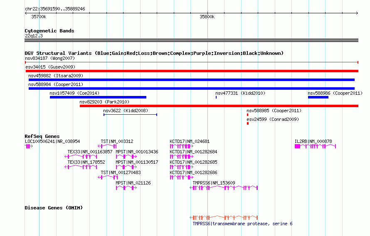Select the IL2RB|NM_000878 gene label

coord(313,141)
